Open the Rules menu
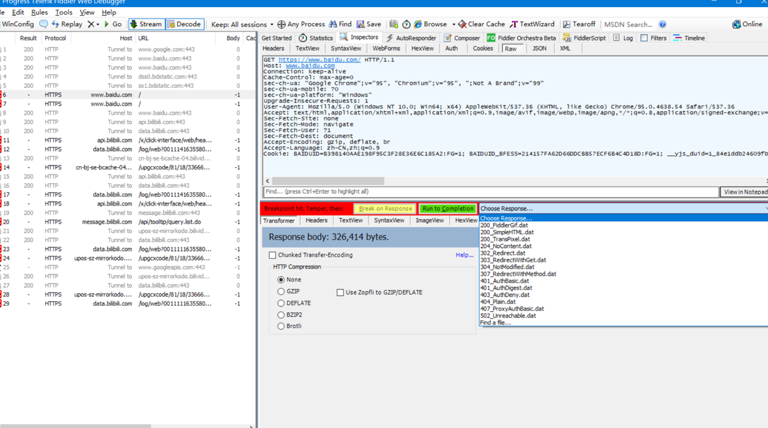Screen dimensions: 768x428 (x=39, y=12)
